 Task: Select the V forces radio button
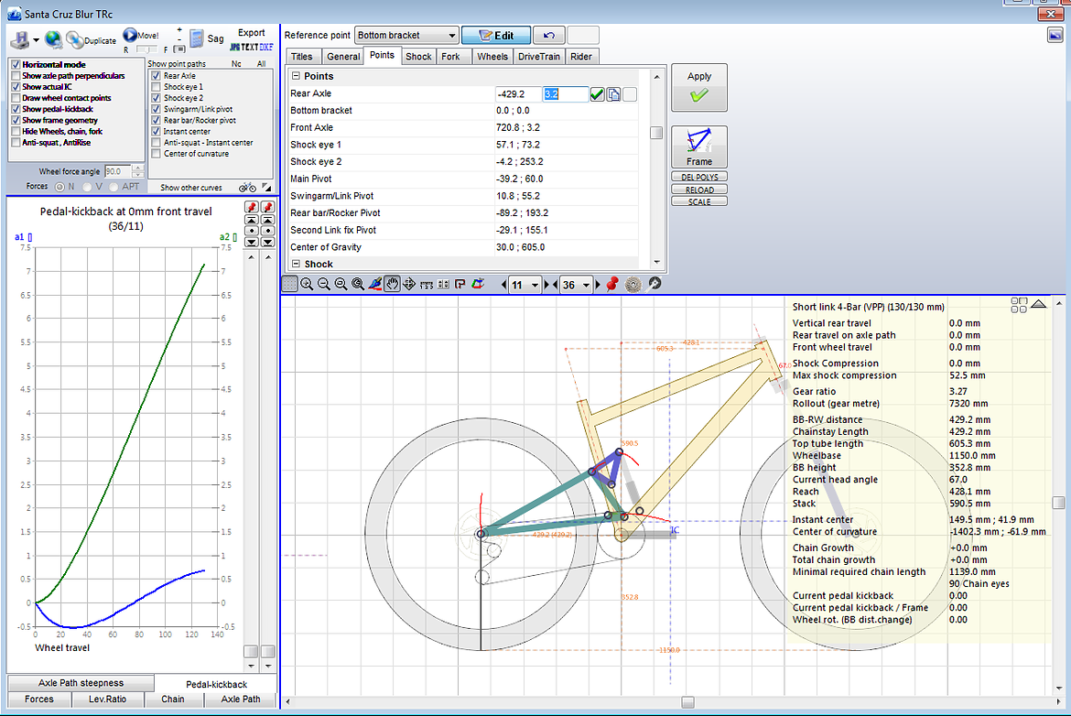click(88, 187)
